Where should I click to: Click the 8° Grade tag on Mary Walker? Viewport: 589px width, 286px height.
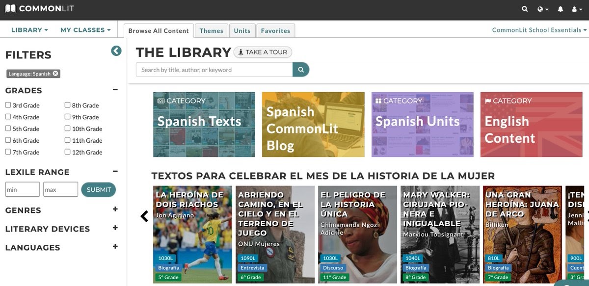tap(416, 277)
